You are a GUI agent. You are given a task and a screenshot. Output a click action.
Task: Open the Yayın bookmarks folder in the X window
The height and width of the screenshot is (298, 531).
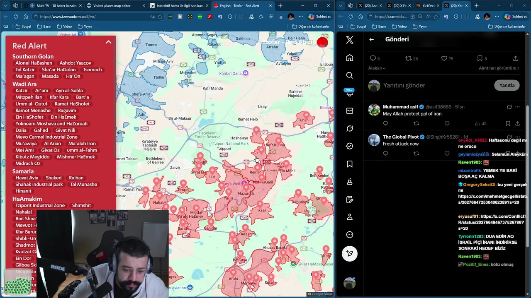(x=419, y=26)
